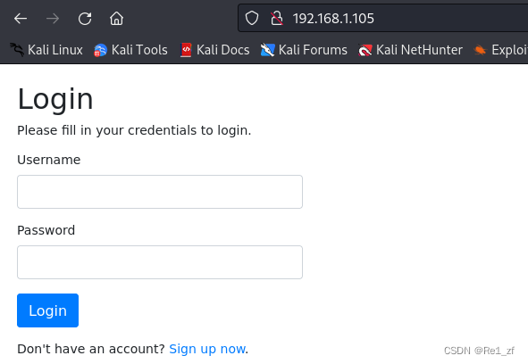
Task: Open the browser home page icon
Action: point(116,19)
